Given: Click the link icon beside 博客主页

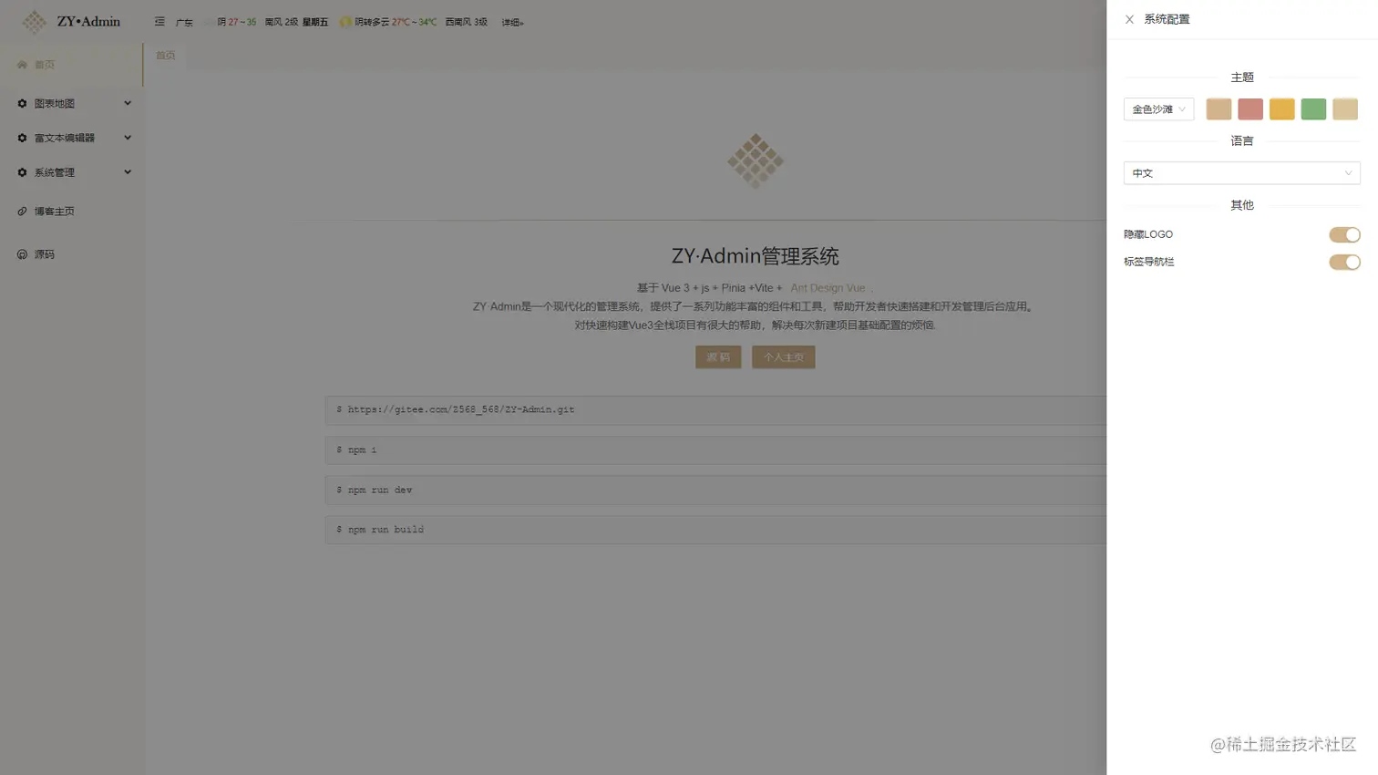Looking at the screenshot, I should (22, 211).
